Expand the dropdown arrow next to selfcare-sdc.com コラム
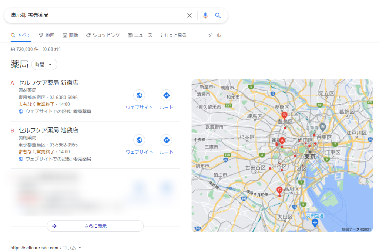This screenshot has width=379, height=252. pos(80,248)
